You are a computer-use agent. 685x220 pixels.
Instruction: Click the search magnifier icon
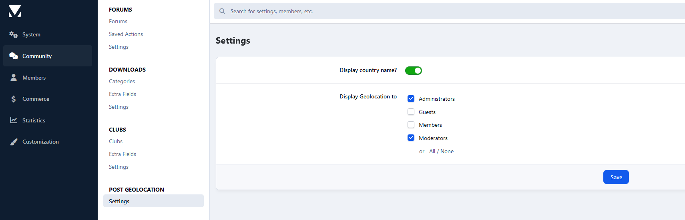point(222,11)
